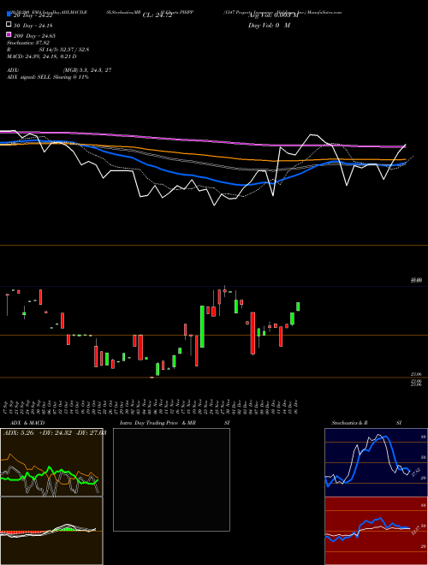Click the 'Stochastics & R' panel title
Image resolution: width=428 pixels, height=565 pixels.
click(x=349, y=423)
